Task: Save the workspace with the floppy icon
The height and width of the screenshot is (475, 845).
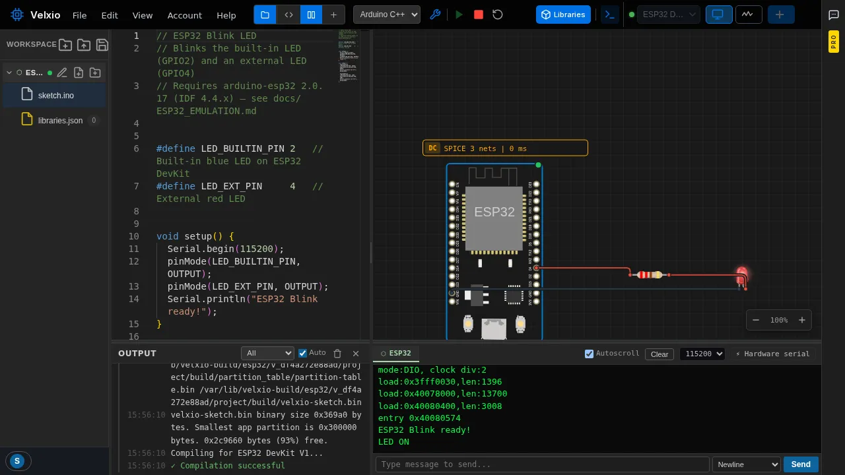Action: point(102,45)
